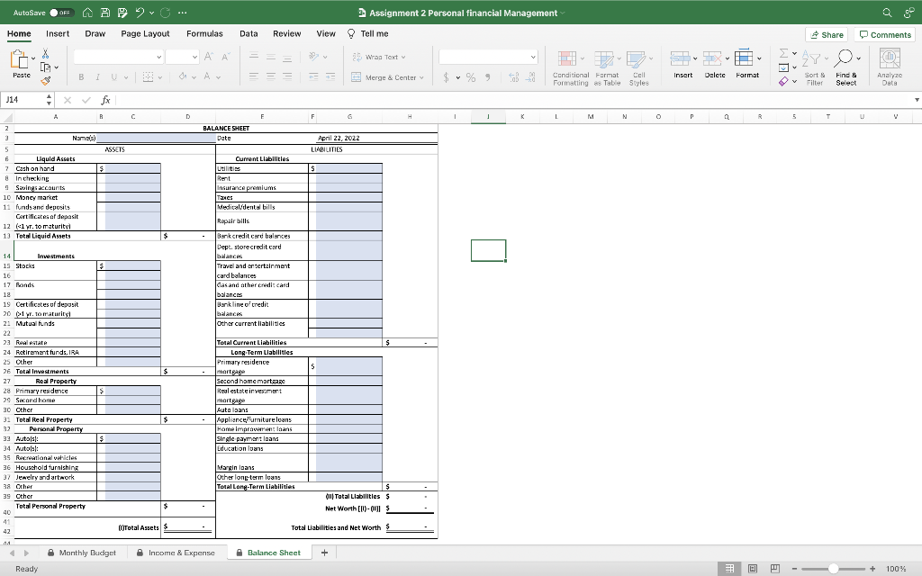Open the Cell Styles gallery
The image size is (922, 576).
(x=639, y=68)
